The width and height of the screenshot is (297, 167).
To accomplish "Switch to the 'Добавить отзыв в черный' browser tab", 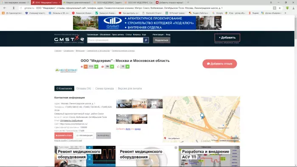I will (x=170, y=3).
